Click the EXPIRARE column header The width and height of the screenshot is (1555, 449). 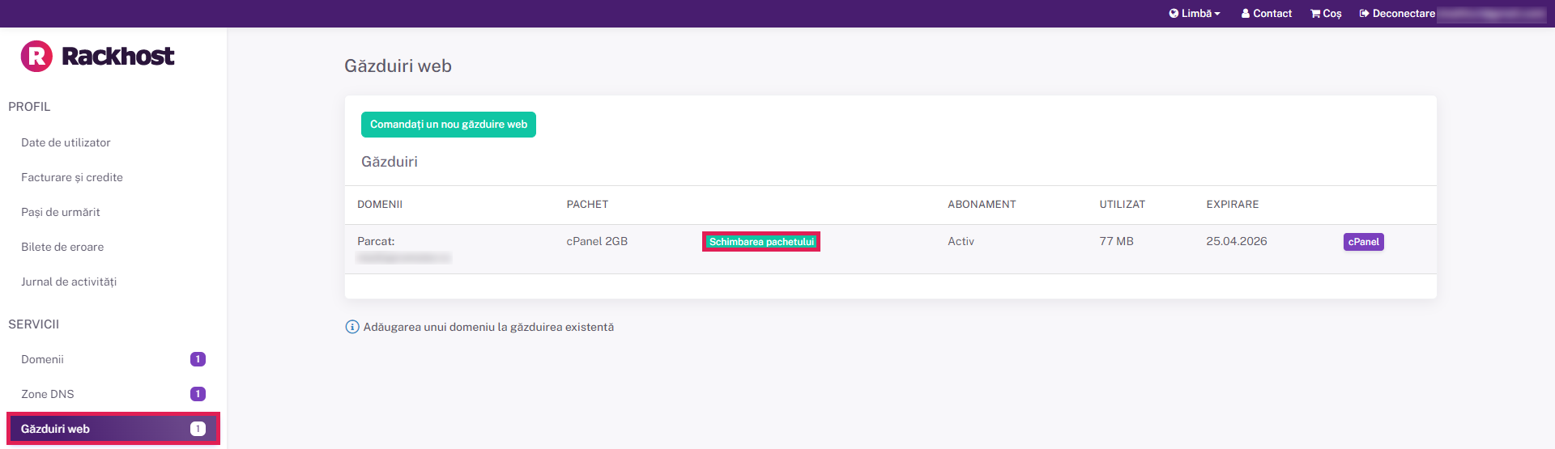pyautogui.click(x=1233, y=205)
